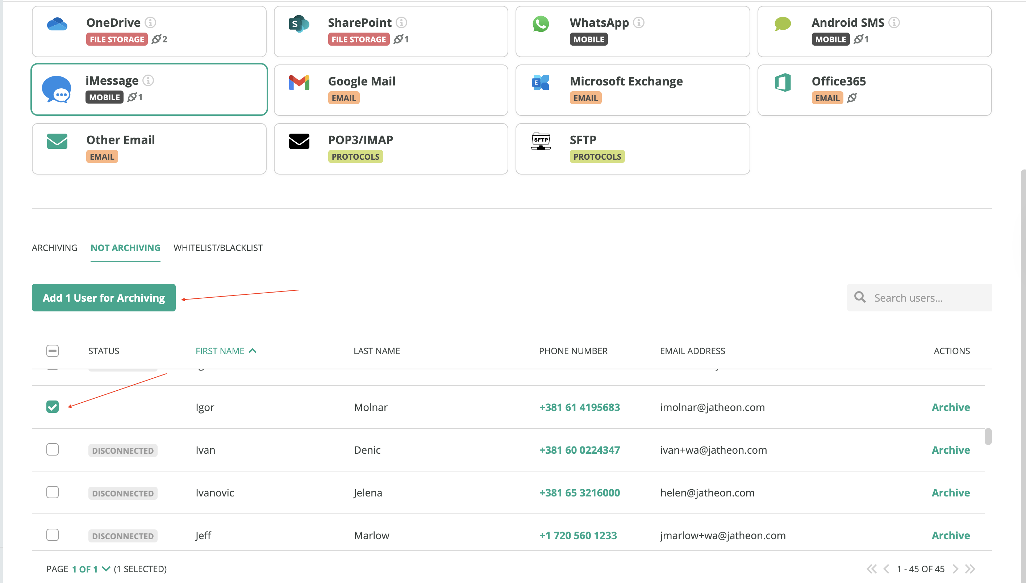
Task: Open the OneDrive info icon
Action: [x=150, y=22]
